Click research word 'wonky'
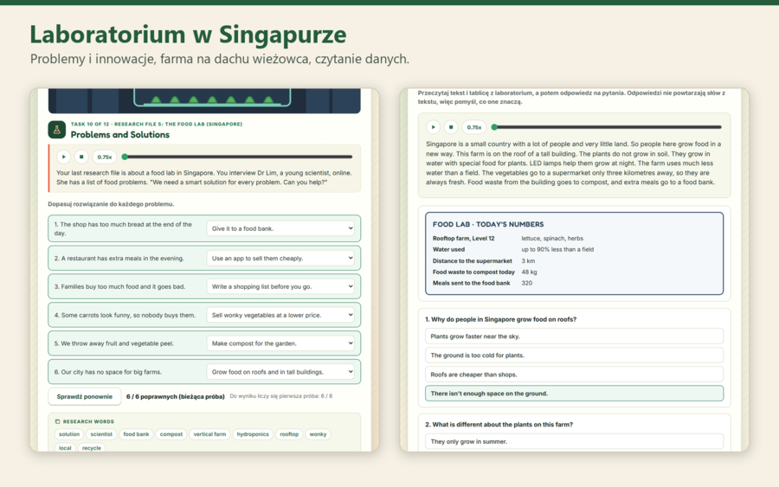This screenshot has width=779, height=487. tap(318, 434)
